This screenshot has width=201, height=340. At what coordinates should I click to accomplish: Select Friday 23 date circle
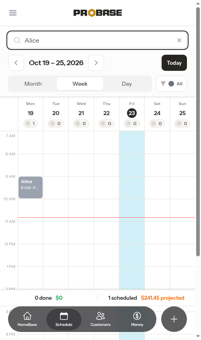[132, 113]
